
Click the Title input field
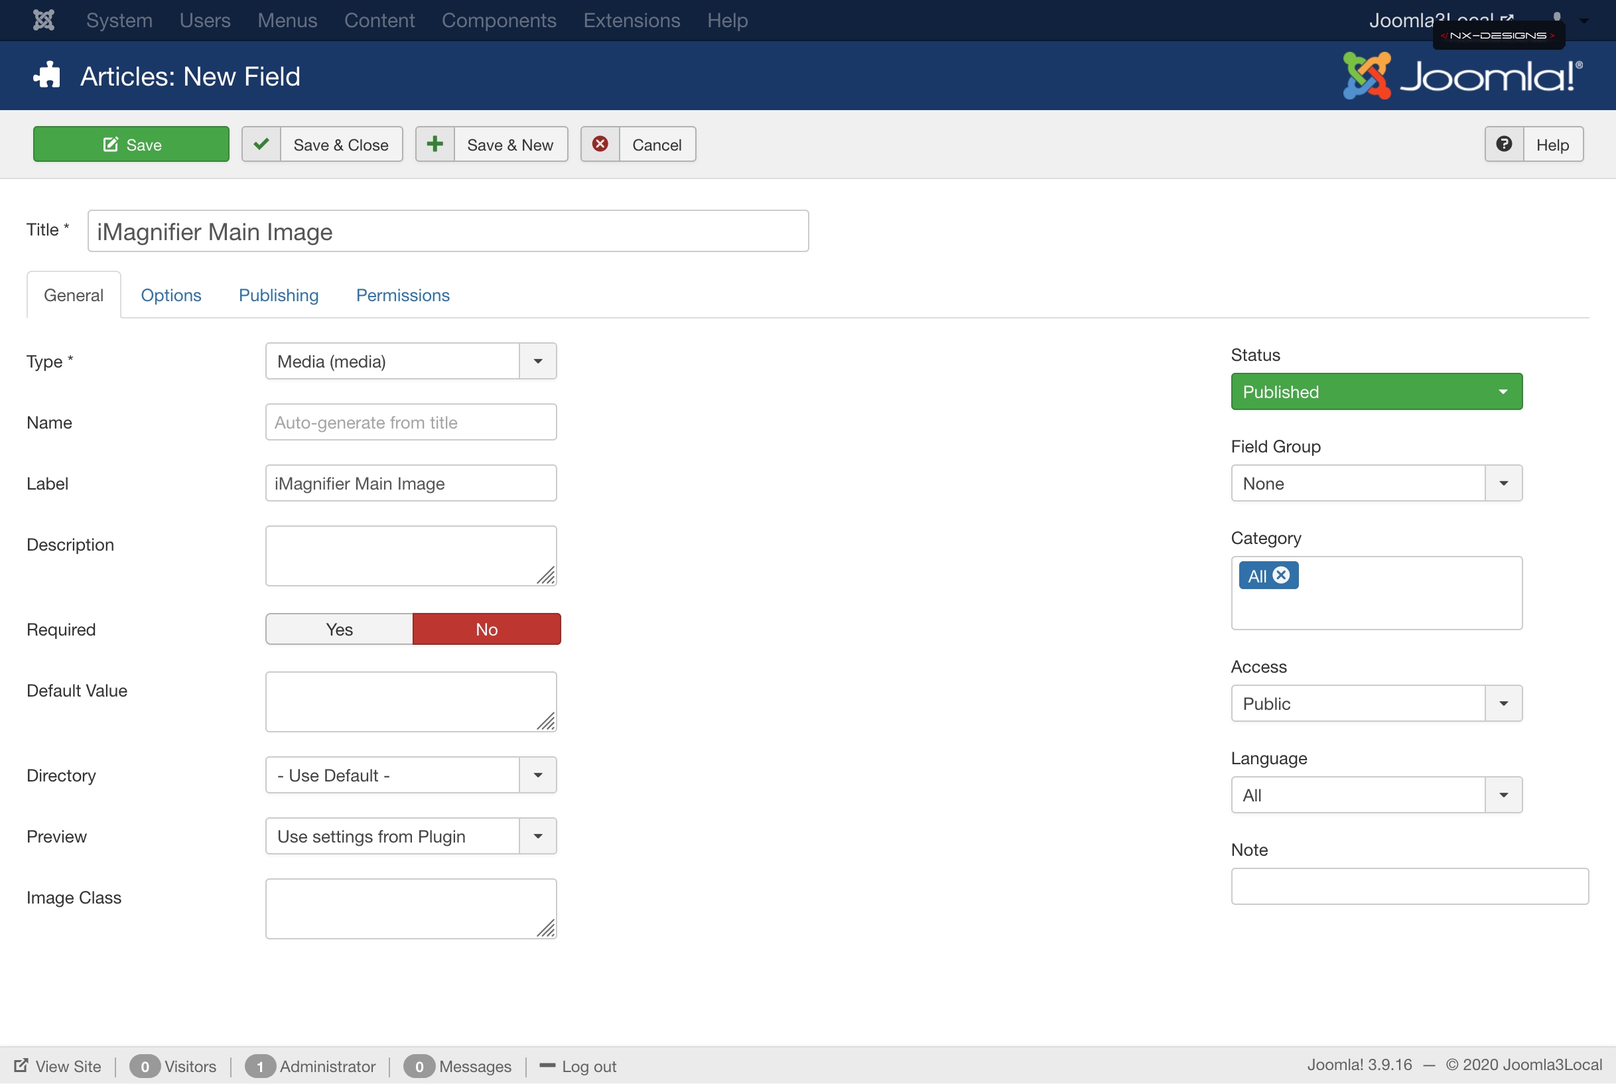(x=448, y=231)
